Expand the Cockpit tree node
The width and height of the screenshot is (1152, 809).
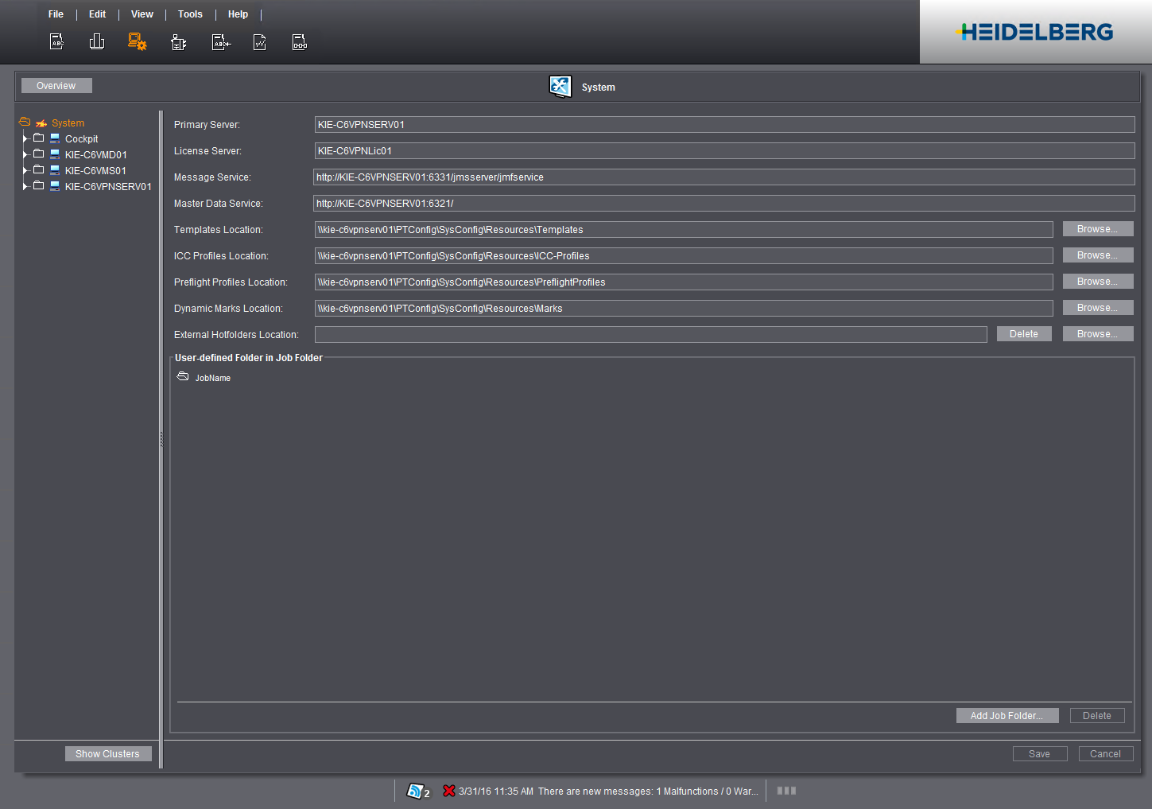coord(25,139)
